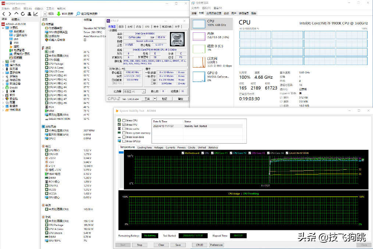Click the Clear button in Stability Test
Image resolution: width=373 pixels, height=249 pixels.
tap(161, 245)
